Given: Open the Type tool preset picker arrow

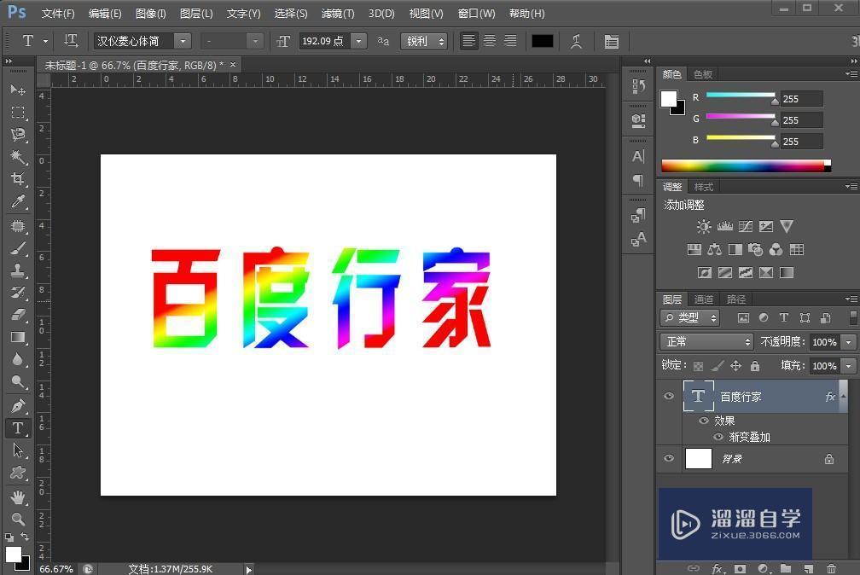Looking at the screenshot, I should [x=45, y=41].
